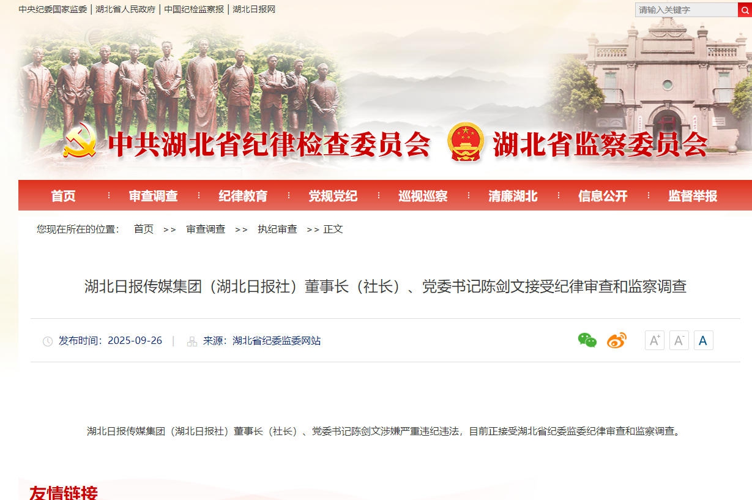This screenshot has width=752, height=500.
Task: Increase font size with A+ button
Action: pos(655,340)
